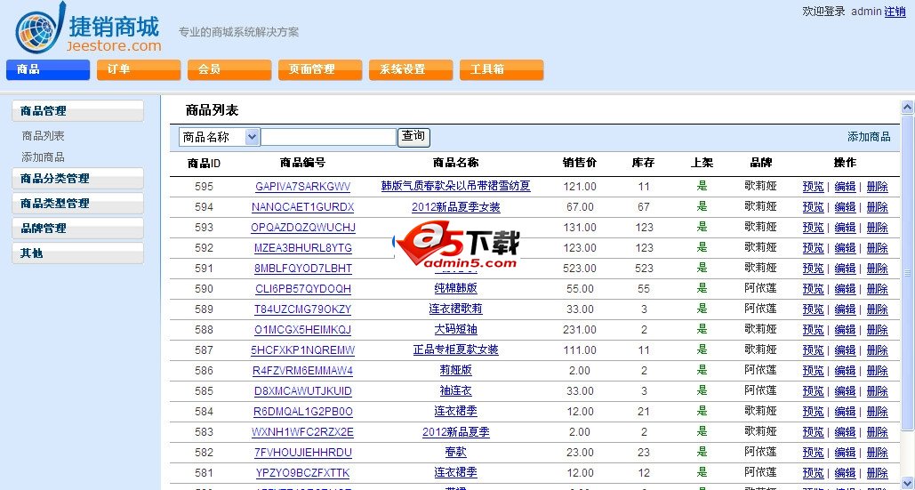Expand the 商品分类管理 sidebar section
Screen dimensions: 915x490
tap(77, 179)
